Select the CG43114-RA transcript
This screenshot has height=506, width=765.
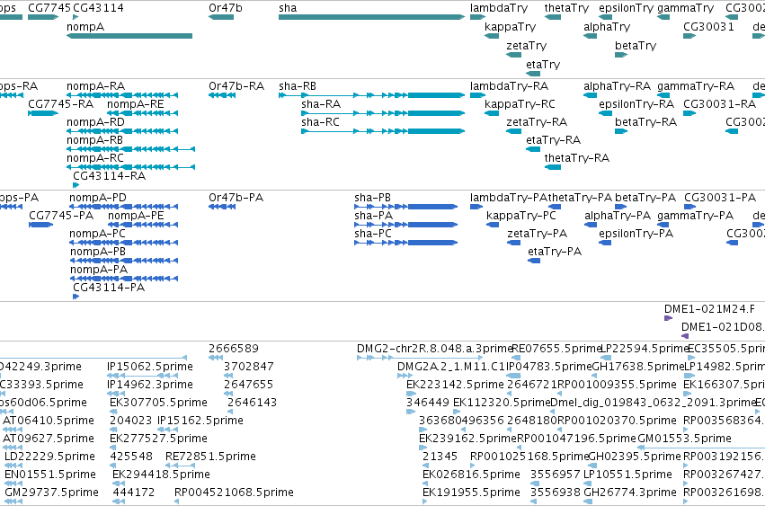click(x=76, y=185)
